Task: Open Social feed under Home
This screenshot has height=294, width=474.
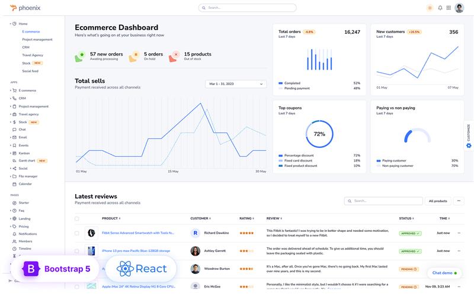Action: [x=30, y=71]
